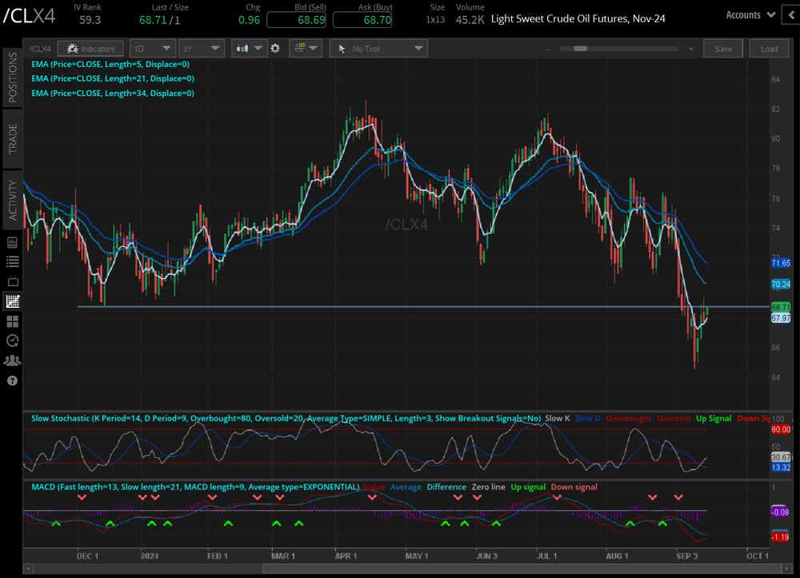The width and height of the screenshot is (800, 578).
Task: Open the chart settings gear icon
Action: [275, 48]
